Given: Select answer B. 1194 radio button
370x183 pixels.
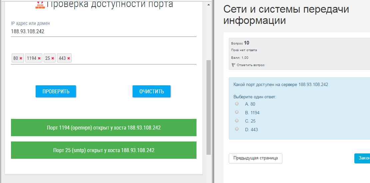Looking at the screenshot, I should coord(237,112).
